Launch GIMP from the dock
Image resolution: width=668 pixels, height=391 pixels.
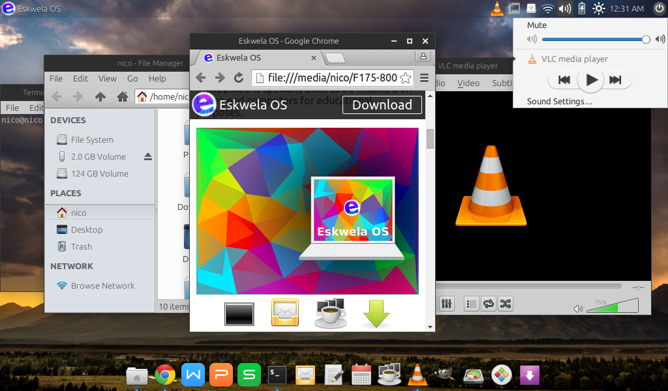(445, 375)
